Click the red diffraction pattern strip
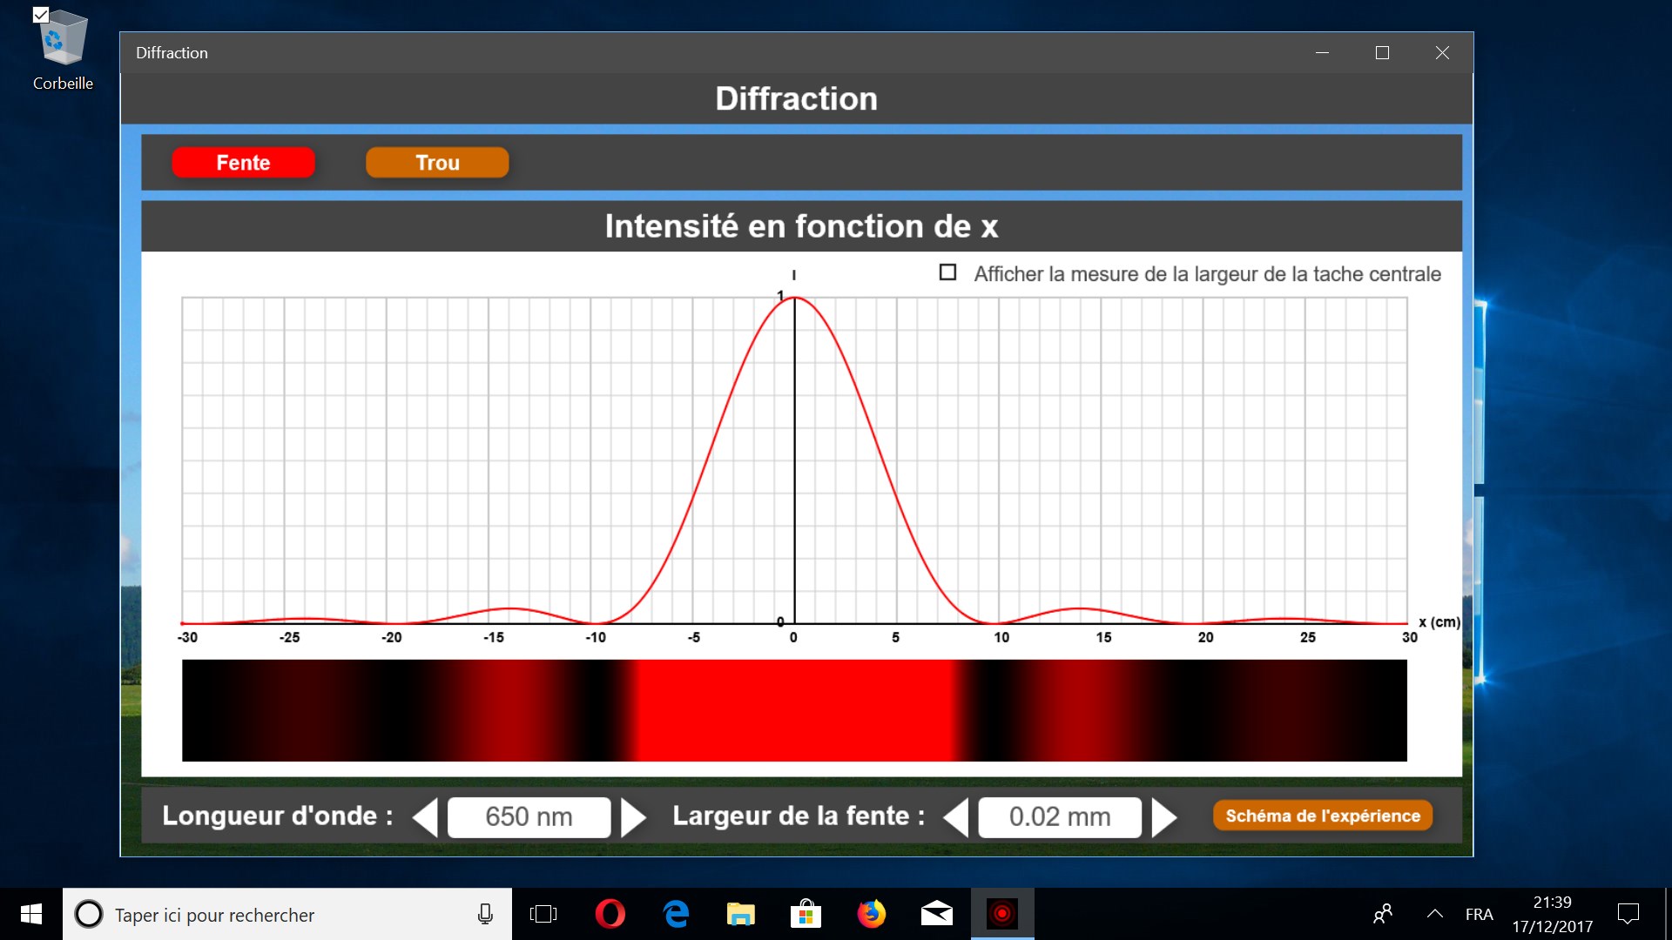The image size is (1672, 940). pos(793,710)
